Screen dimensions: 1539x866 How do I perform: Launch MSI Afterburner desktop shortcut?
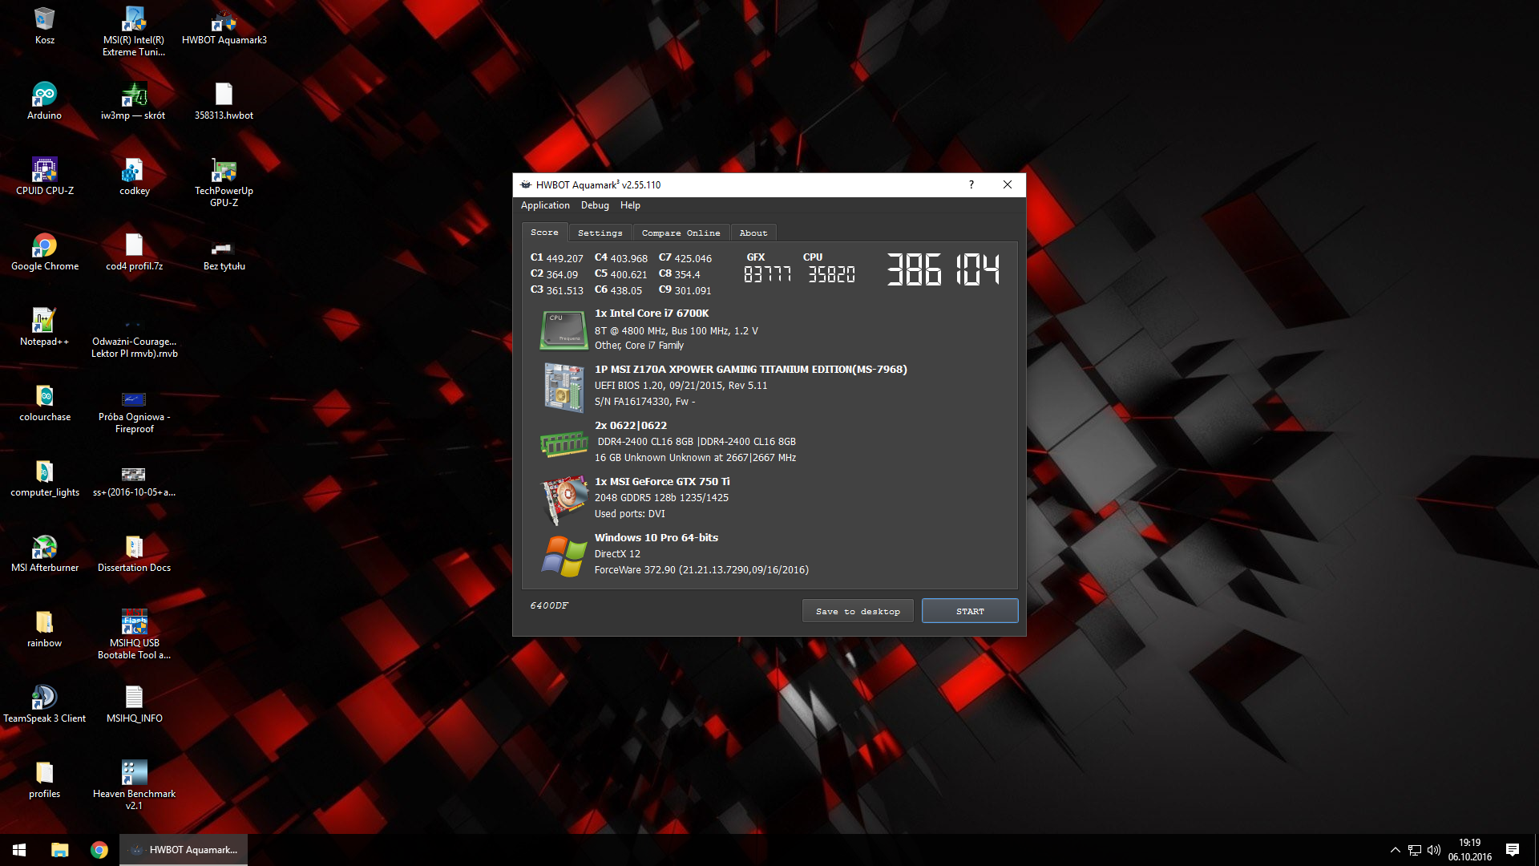tap(45, 553)
